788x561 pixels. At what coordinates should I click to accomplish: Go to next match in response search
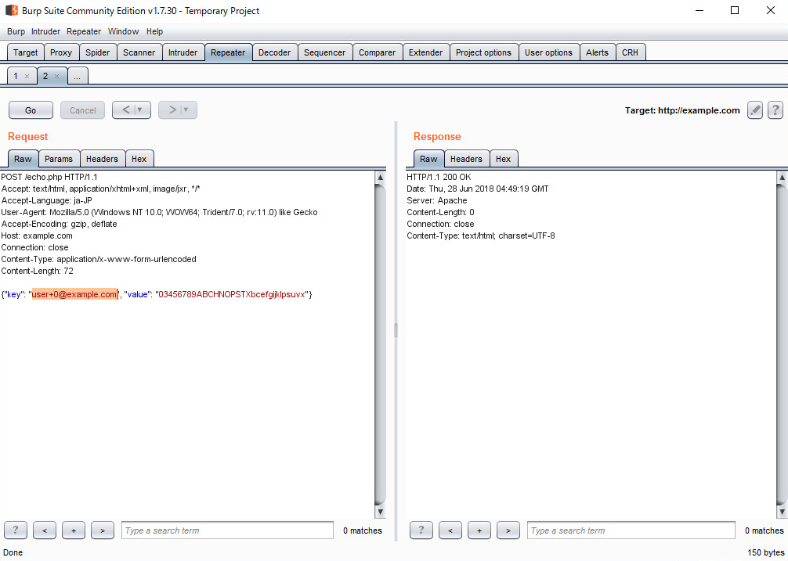point(508,530)
